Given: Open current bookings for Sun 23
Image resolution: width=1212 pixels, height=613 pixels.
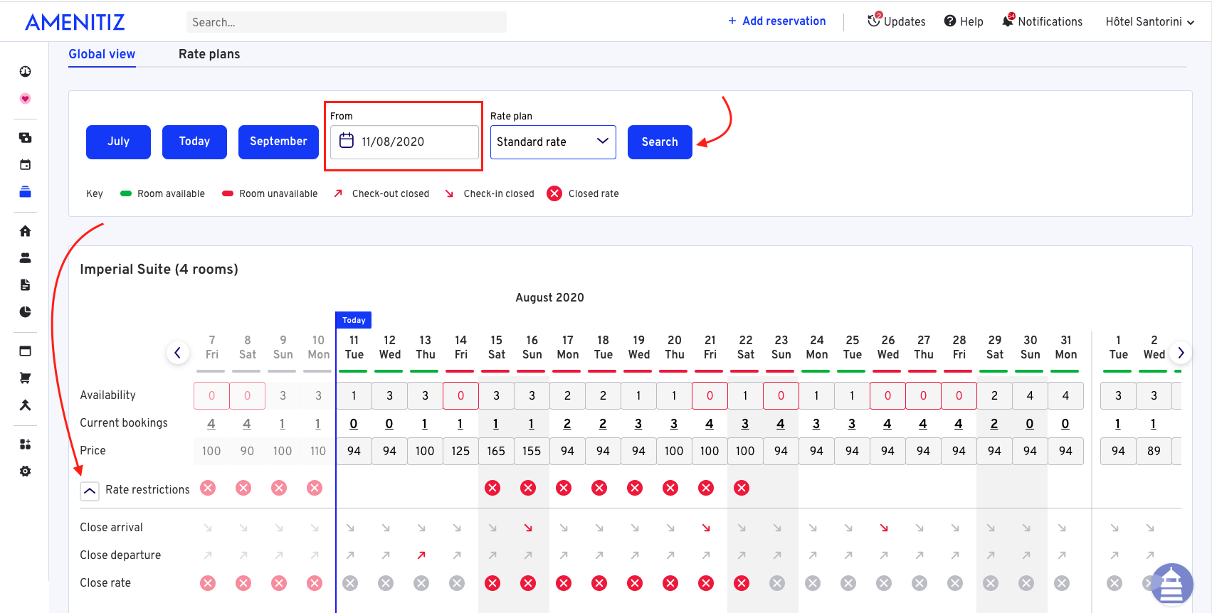Looking at the screenshot, I should pyautogui.click(x=781, y=424).
